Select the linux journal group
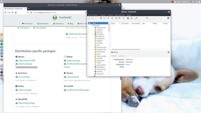The image size is (201, 113). (101, 69)
